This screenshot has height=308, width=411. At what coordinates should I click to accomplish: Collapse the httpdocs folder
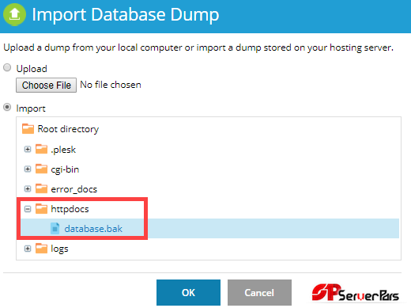28,209
